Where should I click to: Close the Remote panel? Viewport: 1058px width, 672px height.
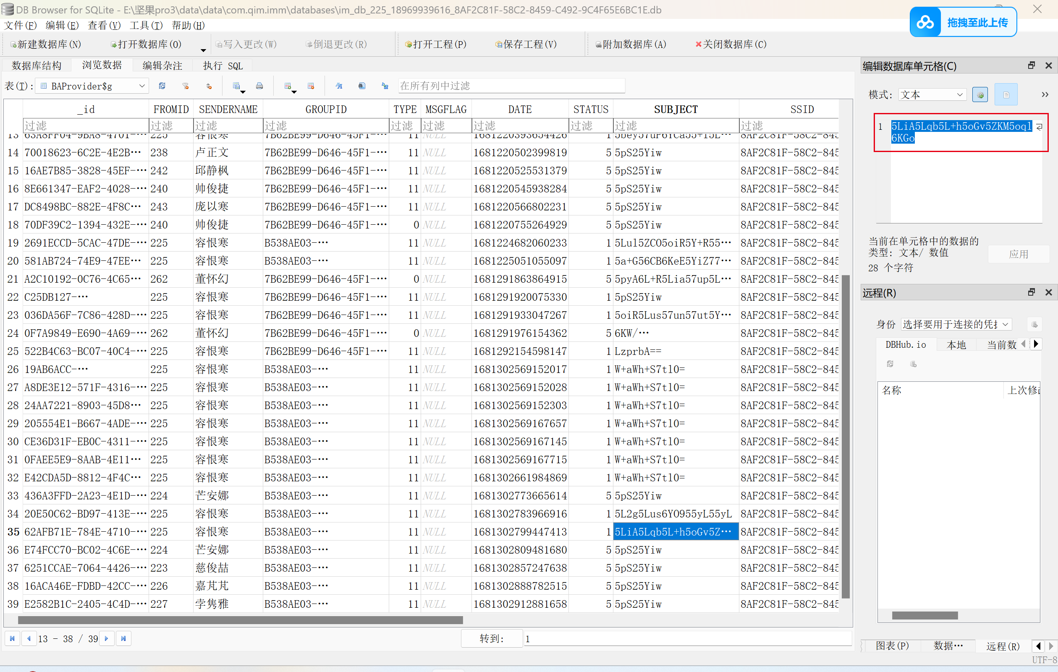(1049, 292)
